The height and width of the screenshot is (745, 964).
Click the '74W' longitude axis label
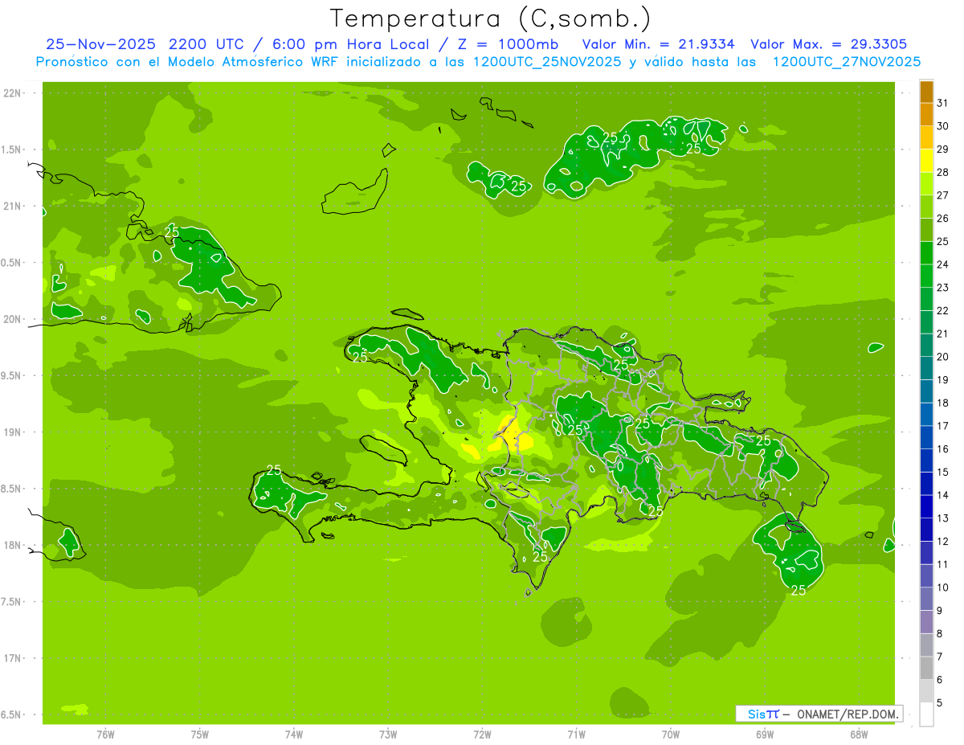click(x=293, y=735)
